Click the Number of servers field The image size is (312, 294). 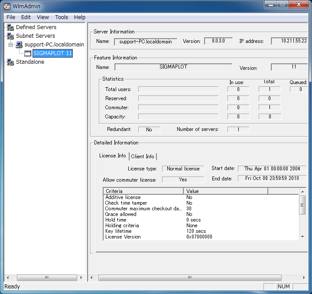(238, 130)
